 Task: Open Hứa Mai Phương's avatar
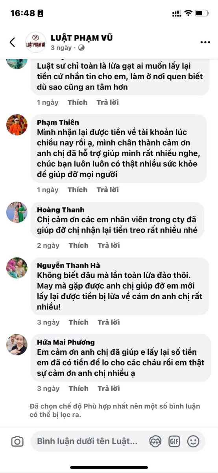click(x=17, y=345)
